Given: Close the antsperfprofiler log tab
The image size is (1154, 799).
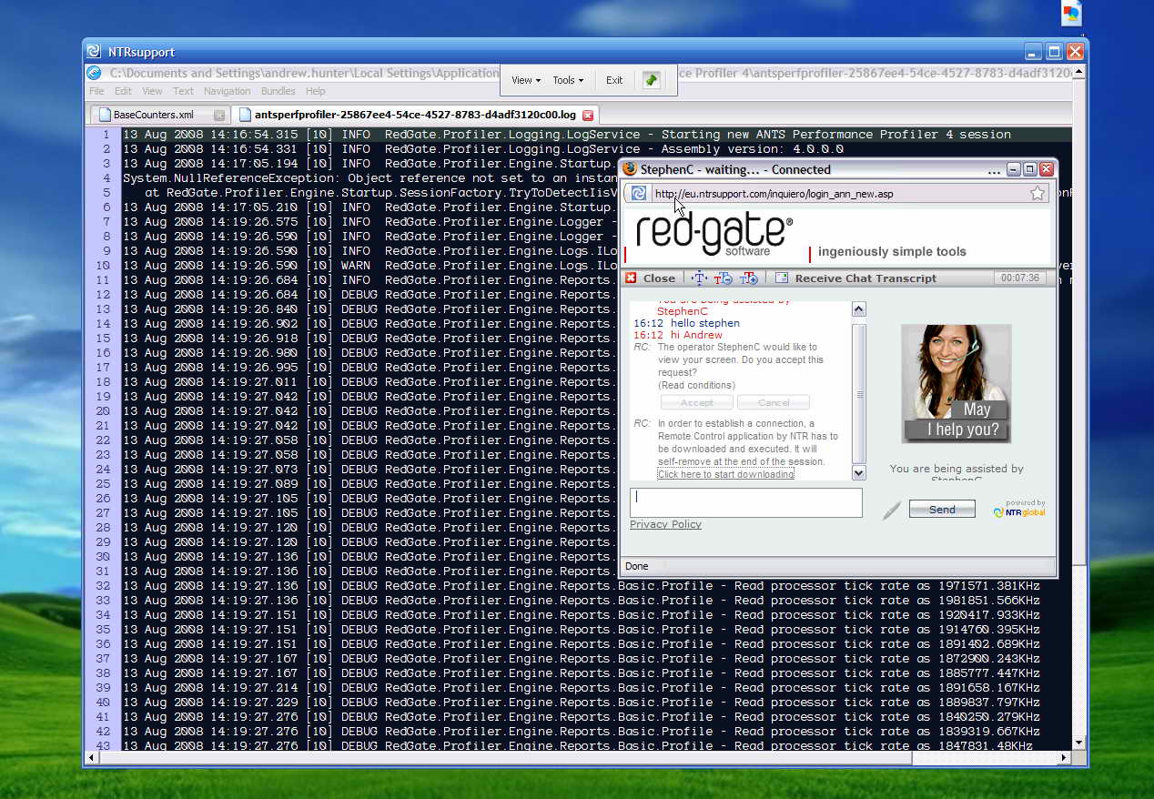Looking at the screenshot, I should point(588,116).
